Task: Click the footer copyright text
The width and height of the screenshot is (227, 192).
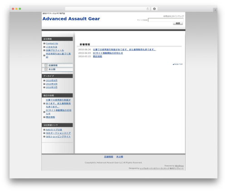Action: (113, 162)
